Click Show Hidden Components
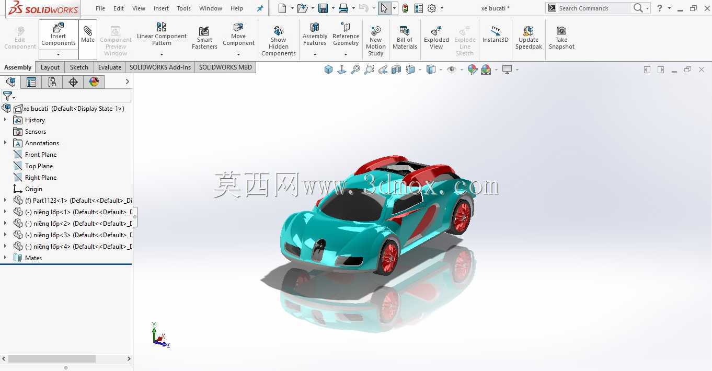712x371 pixels. (x=279, y=41)
